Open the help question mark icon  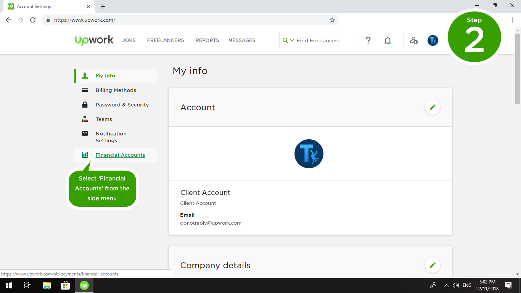pyautogui.click(x=368, y=40)
